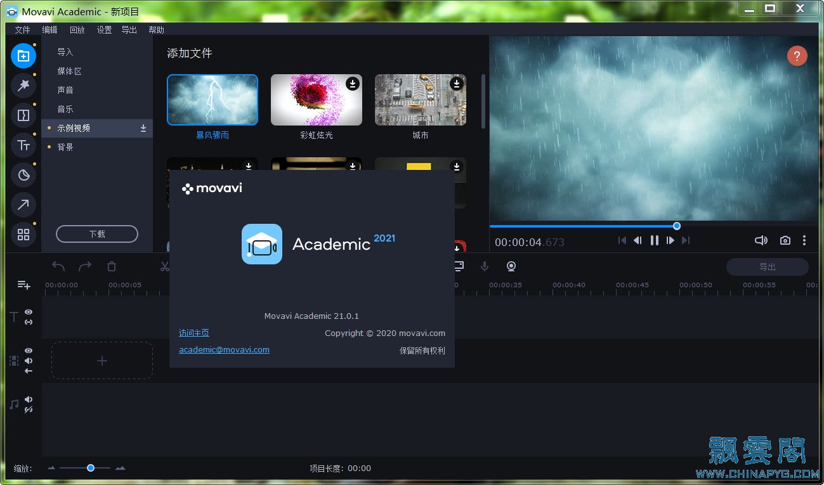Click the Add Track icon above tracks
Image resolution: width=824 pixels, height=485 pixels.
(23, 285)
